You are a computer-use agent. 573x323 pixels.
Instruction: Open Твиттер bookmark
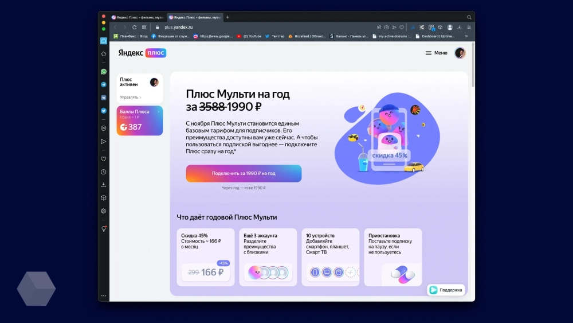pos(275,36)
